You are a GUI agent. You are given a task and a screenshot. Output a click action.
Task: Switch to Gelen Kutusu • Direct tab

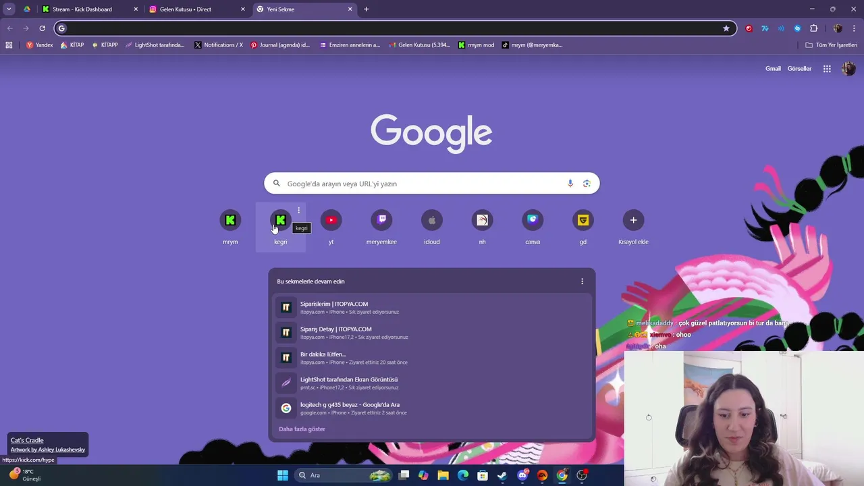pyautogui.click(x=196, y=9)
